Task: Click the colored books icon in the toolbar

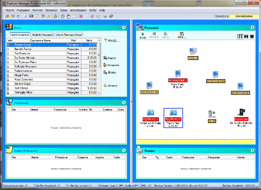Action: [x=31, y=17]
